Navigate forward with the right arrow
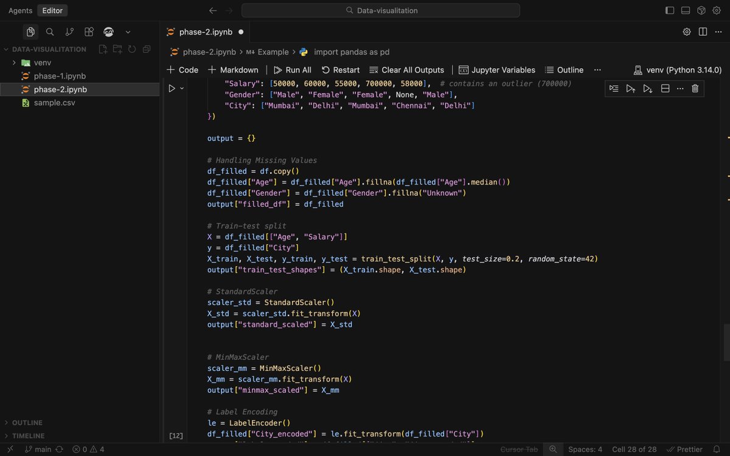Screen dimensions: 730x456 [229, 10]
